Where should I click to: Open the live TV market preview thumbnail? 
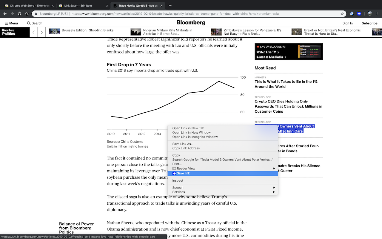coord(309,51)
